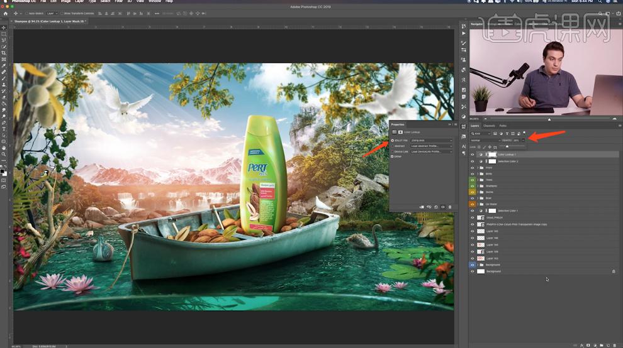Reset adjustment defaults in Properties panel
The image size is (623, 348).
click(x=435, y=207)
